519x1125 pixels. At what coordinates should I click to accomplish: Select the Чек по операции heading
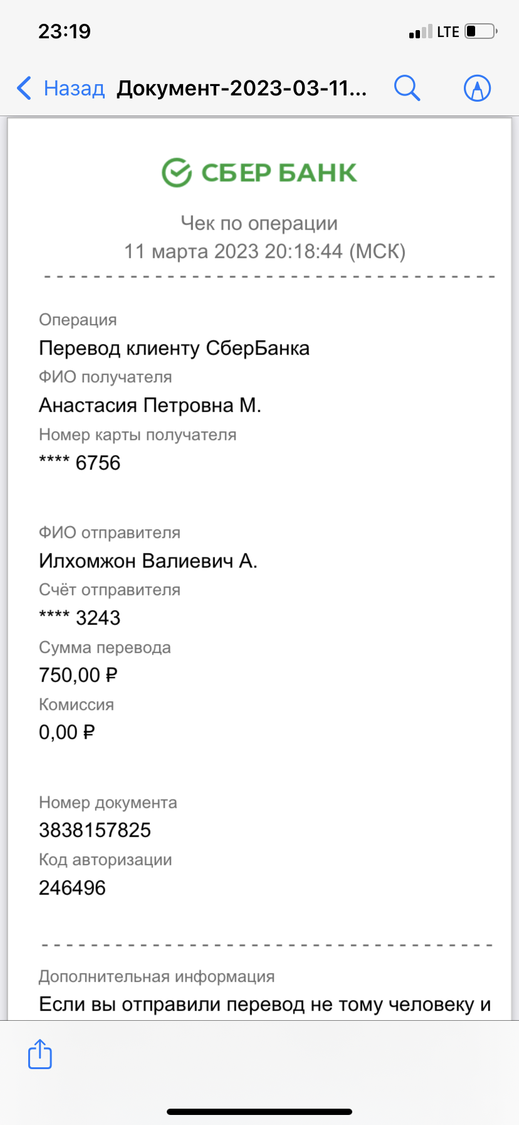259,223
